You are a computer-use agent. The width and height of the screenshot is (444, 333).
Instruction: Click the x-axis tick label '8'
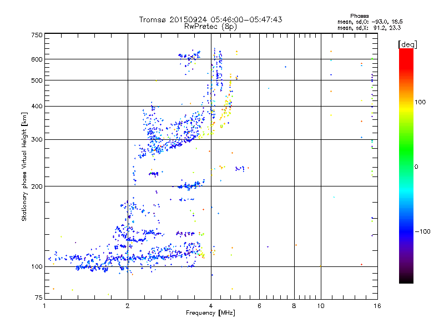294,306
